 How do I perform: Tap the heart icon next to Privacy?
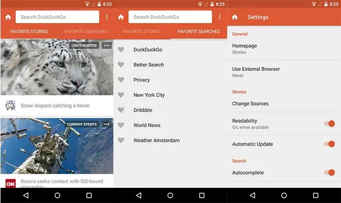coord(121,80)
